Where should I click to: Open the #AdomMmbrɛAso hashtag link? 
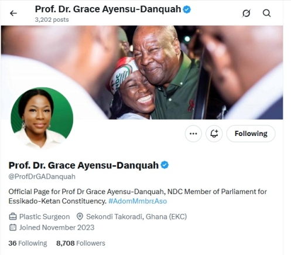click(138, 201)
